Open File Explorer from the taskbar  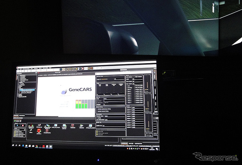[26, 146]
